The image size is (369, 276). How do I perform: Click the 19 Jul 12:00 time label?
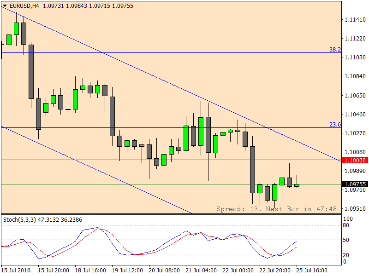(127, 270)
